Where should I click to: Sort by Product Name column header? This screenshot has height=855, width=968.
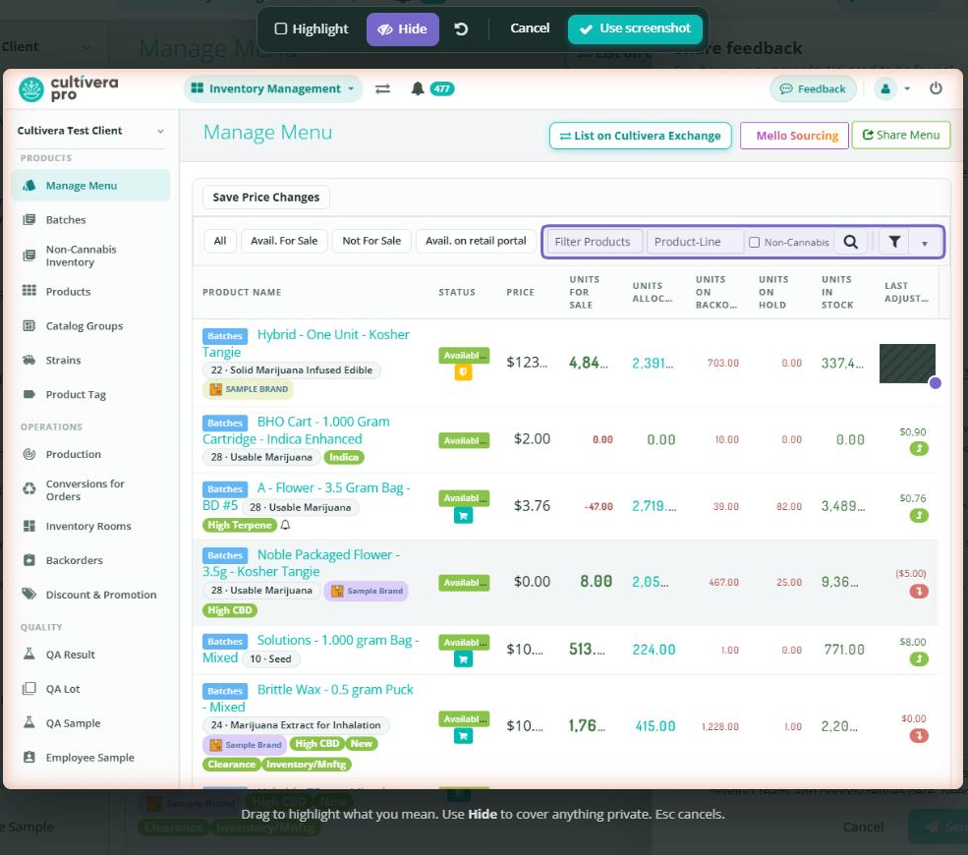[242, 293]
